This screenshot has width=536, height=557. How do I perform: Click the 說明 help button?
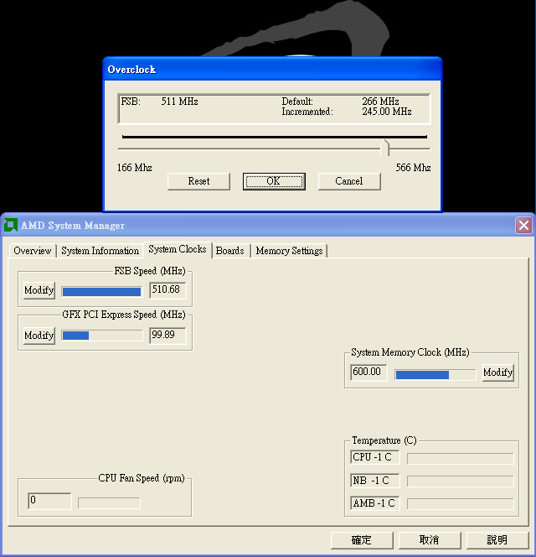pyautogui.click(x=497, y=540)
